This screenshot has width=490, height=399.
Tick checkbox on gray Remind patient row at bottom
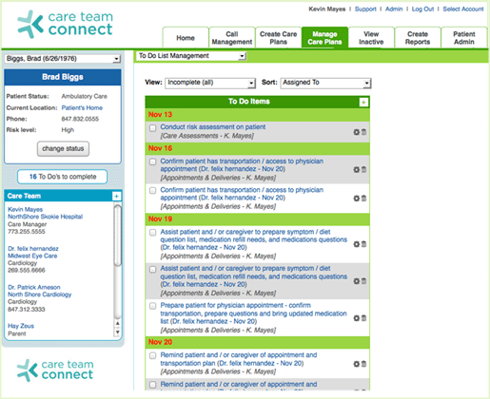(x=153, y=385)
